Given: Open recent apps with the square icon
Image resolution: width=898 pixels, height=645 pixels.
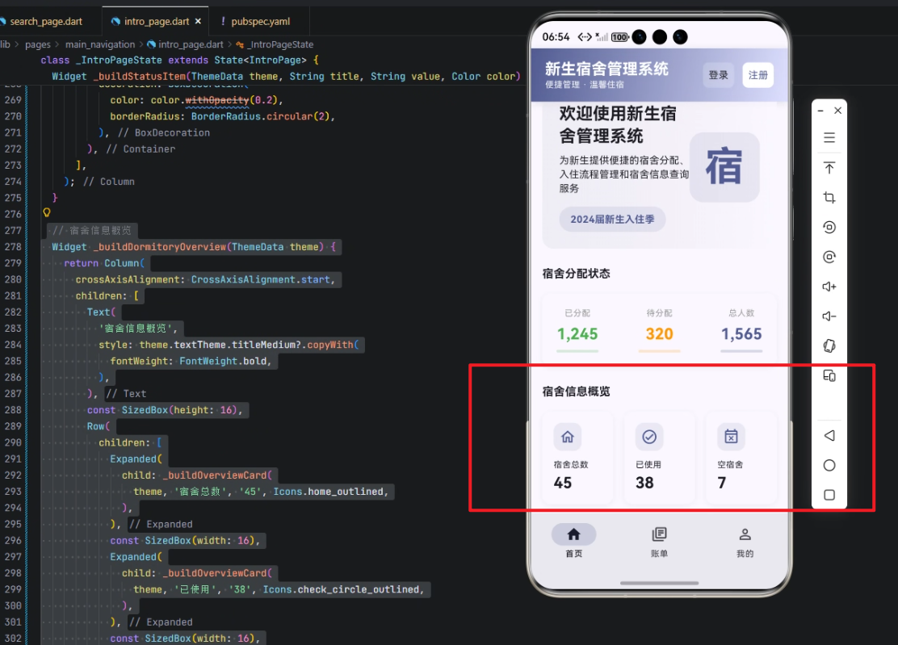Looking at the screenshot, I should click(x=829, y=495).
